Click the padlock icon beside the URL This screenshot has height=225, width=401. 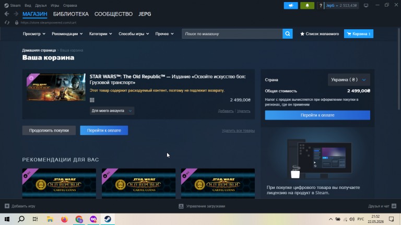17,22
